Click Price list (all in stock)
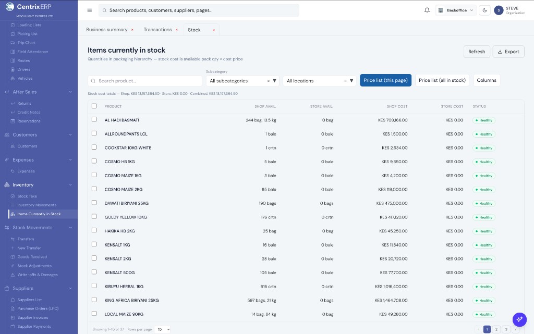The height and width of the screenshot is (334, 534). pyautogui.click(x=442, y=80)
